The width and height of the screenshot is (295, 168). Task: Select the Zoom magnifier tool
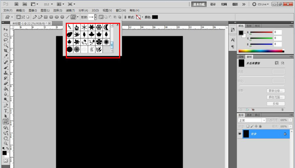click(x=6, y=143)
